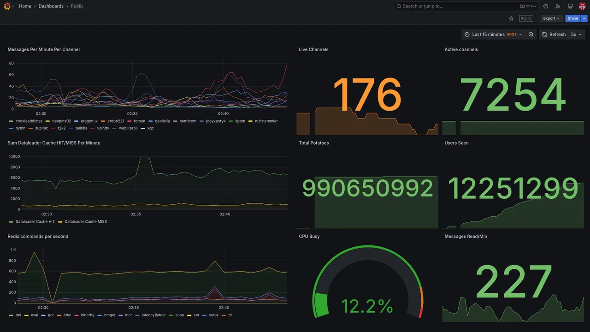
Task: Open color picker for hmget swatch
Action: coord(100,315)
